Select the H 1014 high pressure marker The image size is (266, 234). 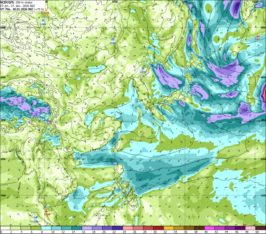[x=35, y=219]
